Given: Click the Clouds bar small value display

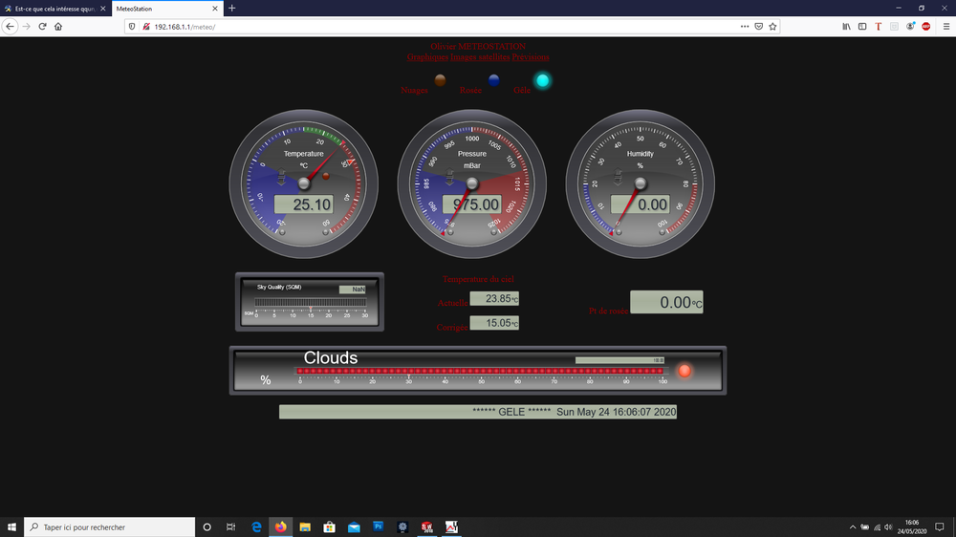Looking at the screenshot, I should click(x=620, y=360).
